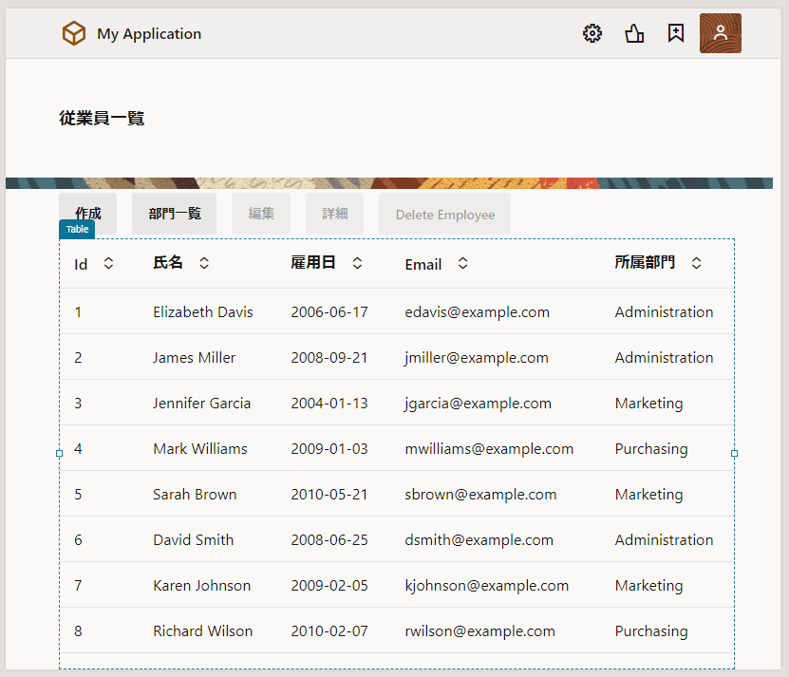Sort table by 雇用日 column
Screen dimensions: 789x677
point(357,263)
